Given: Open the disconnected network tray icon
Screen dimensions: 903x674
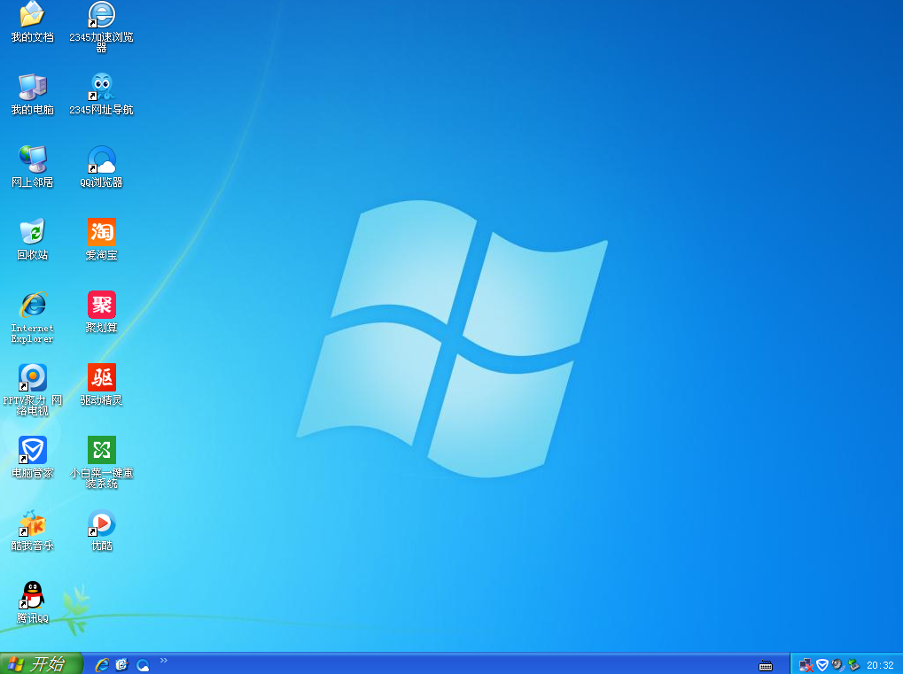Looking at the screenshot, I should 806,665.
